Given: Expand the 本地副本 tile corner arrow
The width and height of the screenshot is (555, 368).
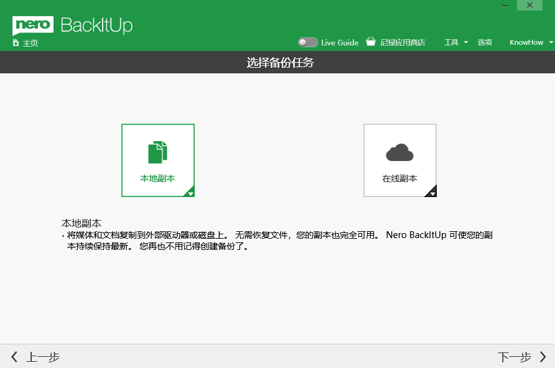Looking at the screenshot, I should [x=189, y=191].
